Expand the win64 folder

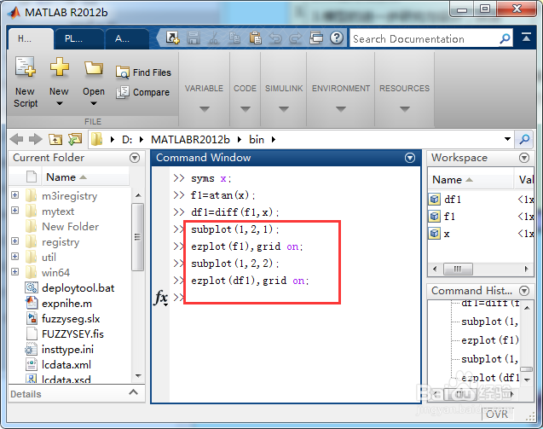click(x=14, y=271)
